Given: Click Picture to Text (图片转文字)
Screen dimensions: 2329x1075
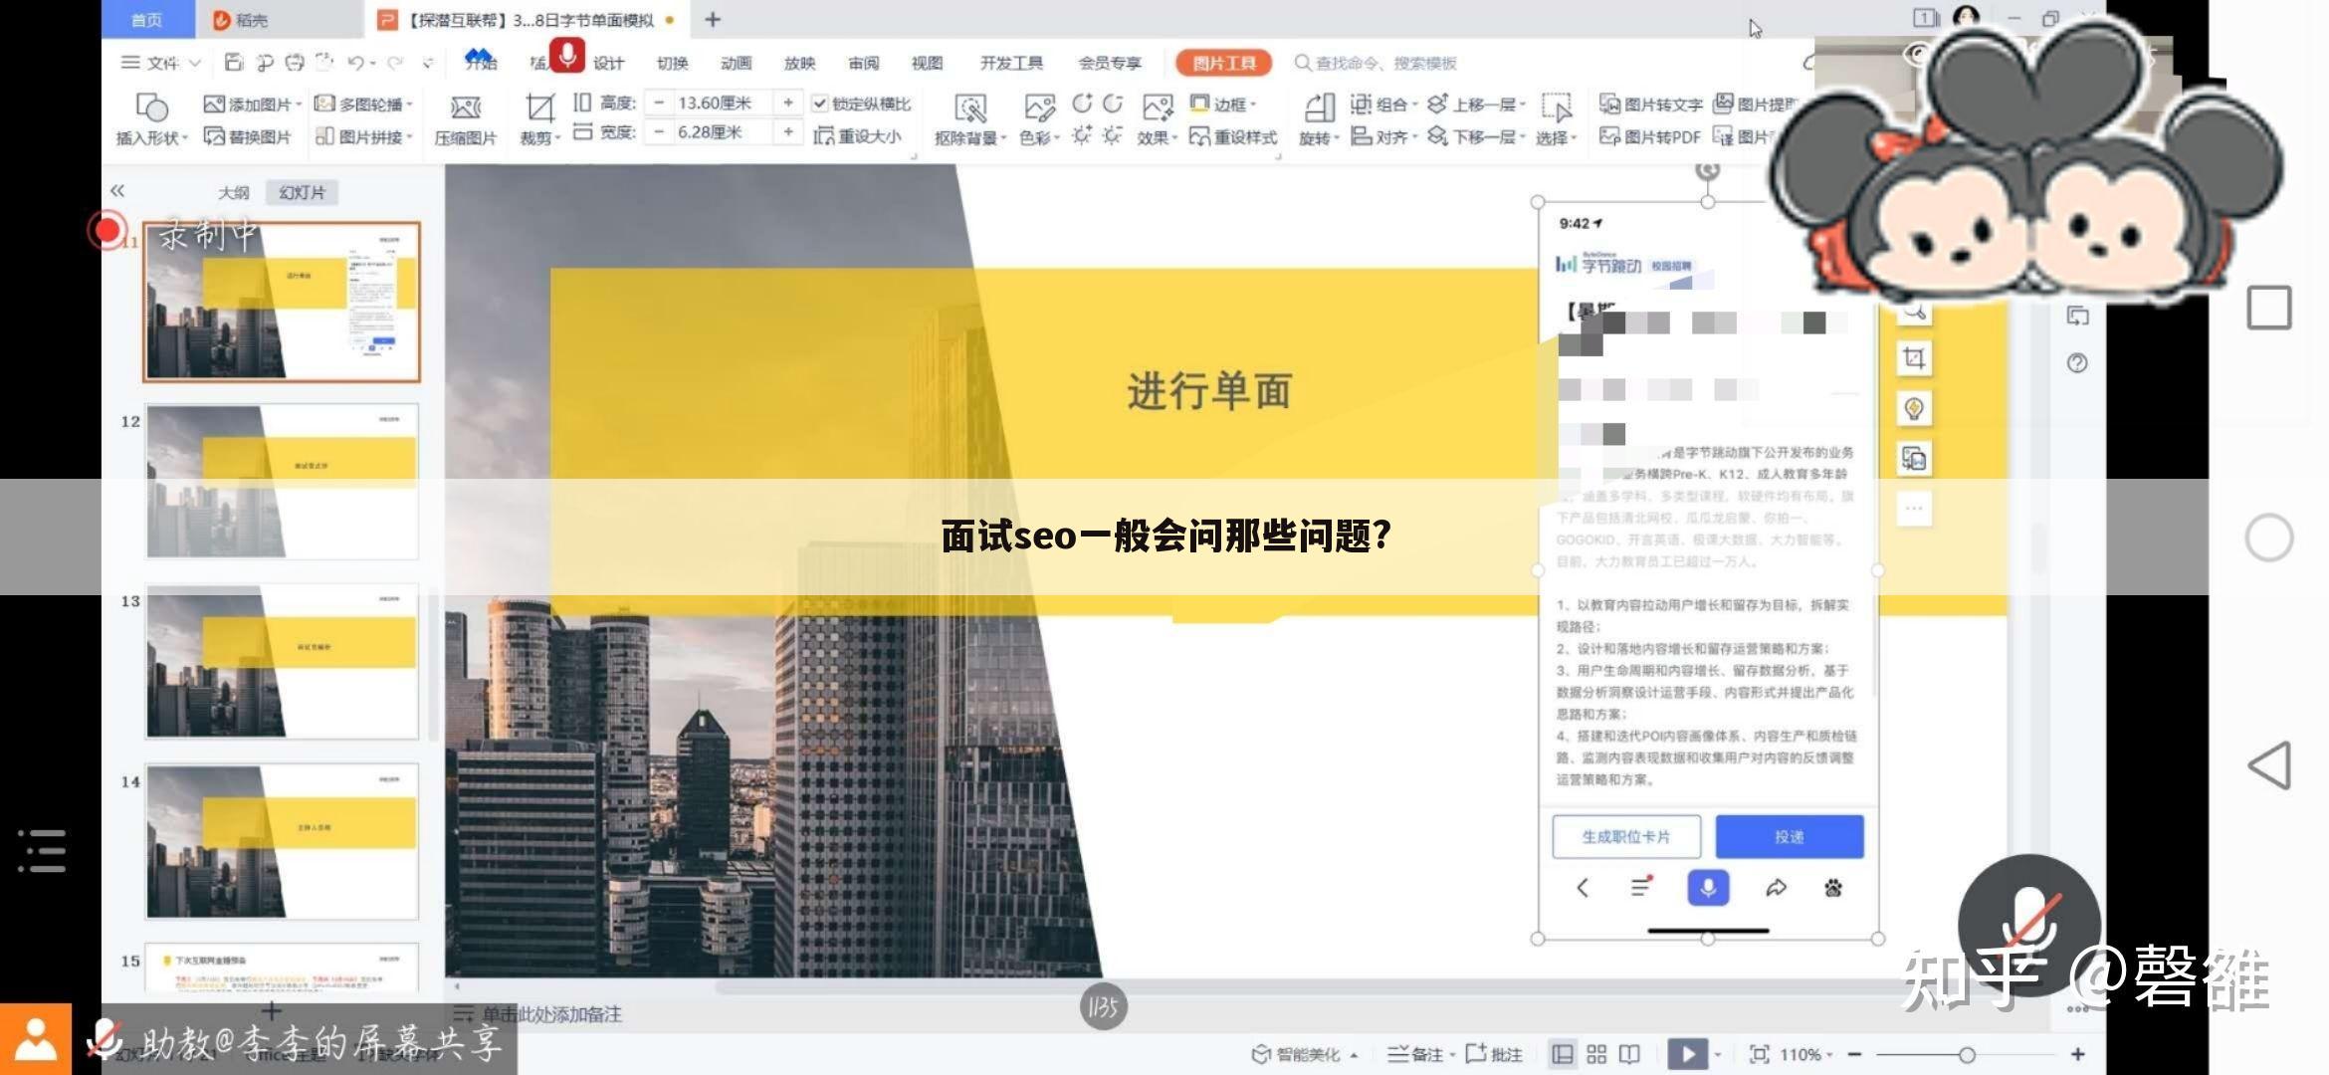Looking at the screenshot, I should point(1651,104).
